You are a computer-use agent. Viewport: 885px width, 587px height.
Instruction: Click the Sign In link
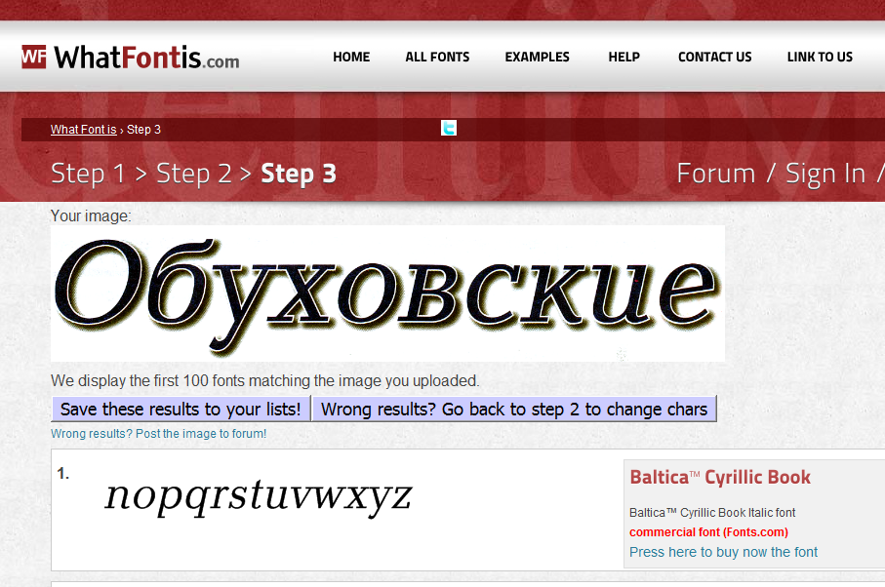(x=825, y=174)
